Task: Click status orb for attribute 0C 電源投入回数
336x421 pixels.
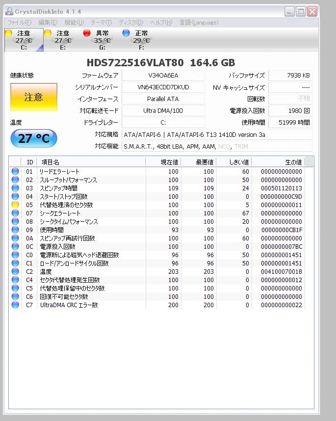Action: [x=15, y=246]
